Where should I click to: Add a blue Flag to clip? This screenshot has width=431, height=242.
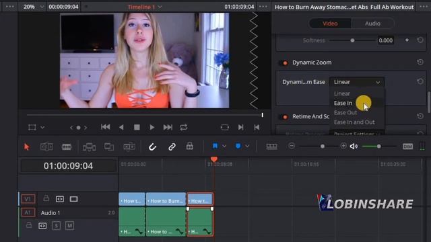coord(215,146)
